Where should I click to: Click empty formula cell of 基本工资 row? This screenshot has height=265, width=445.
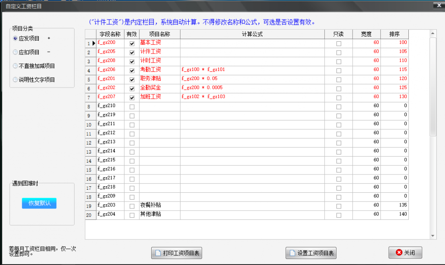(x=252, y=44)
